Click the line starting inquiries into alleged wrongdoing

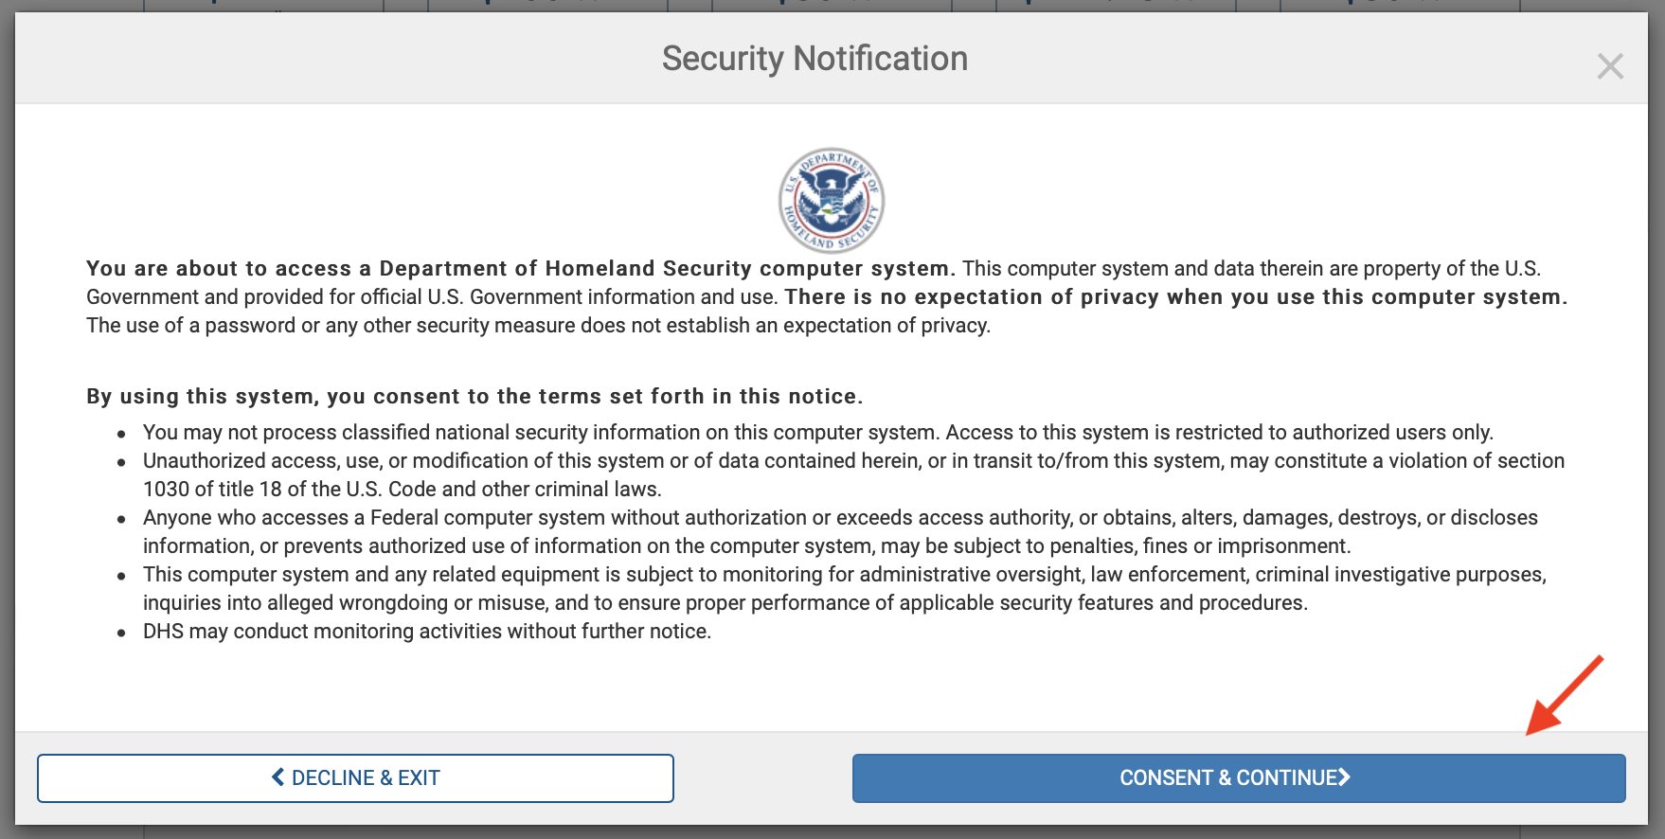725,603
